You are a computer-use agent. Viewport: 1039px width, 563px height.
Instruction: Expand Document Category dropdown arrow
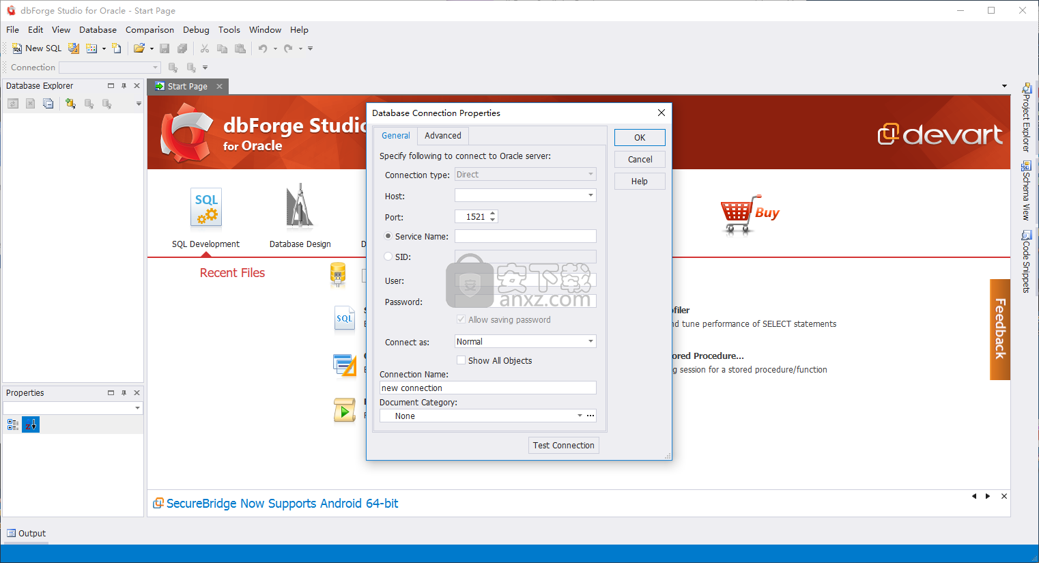580,416
